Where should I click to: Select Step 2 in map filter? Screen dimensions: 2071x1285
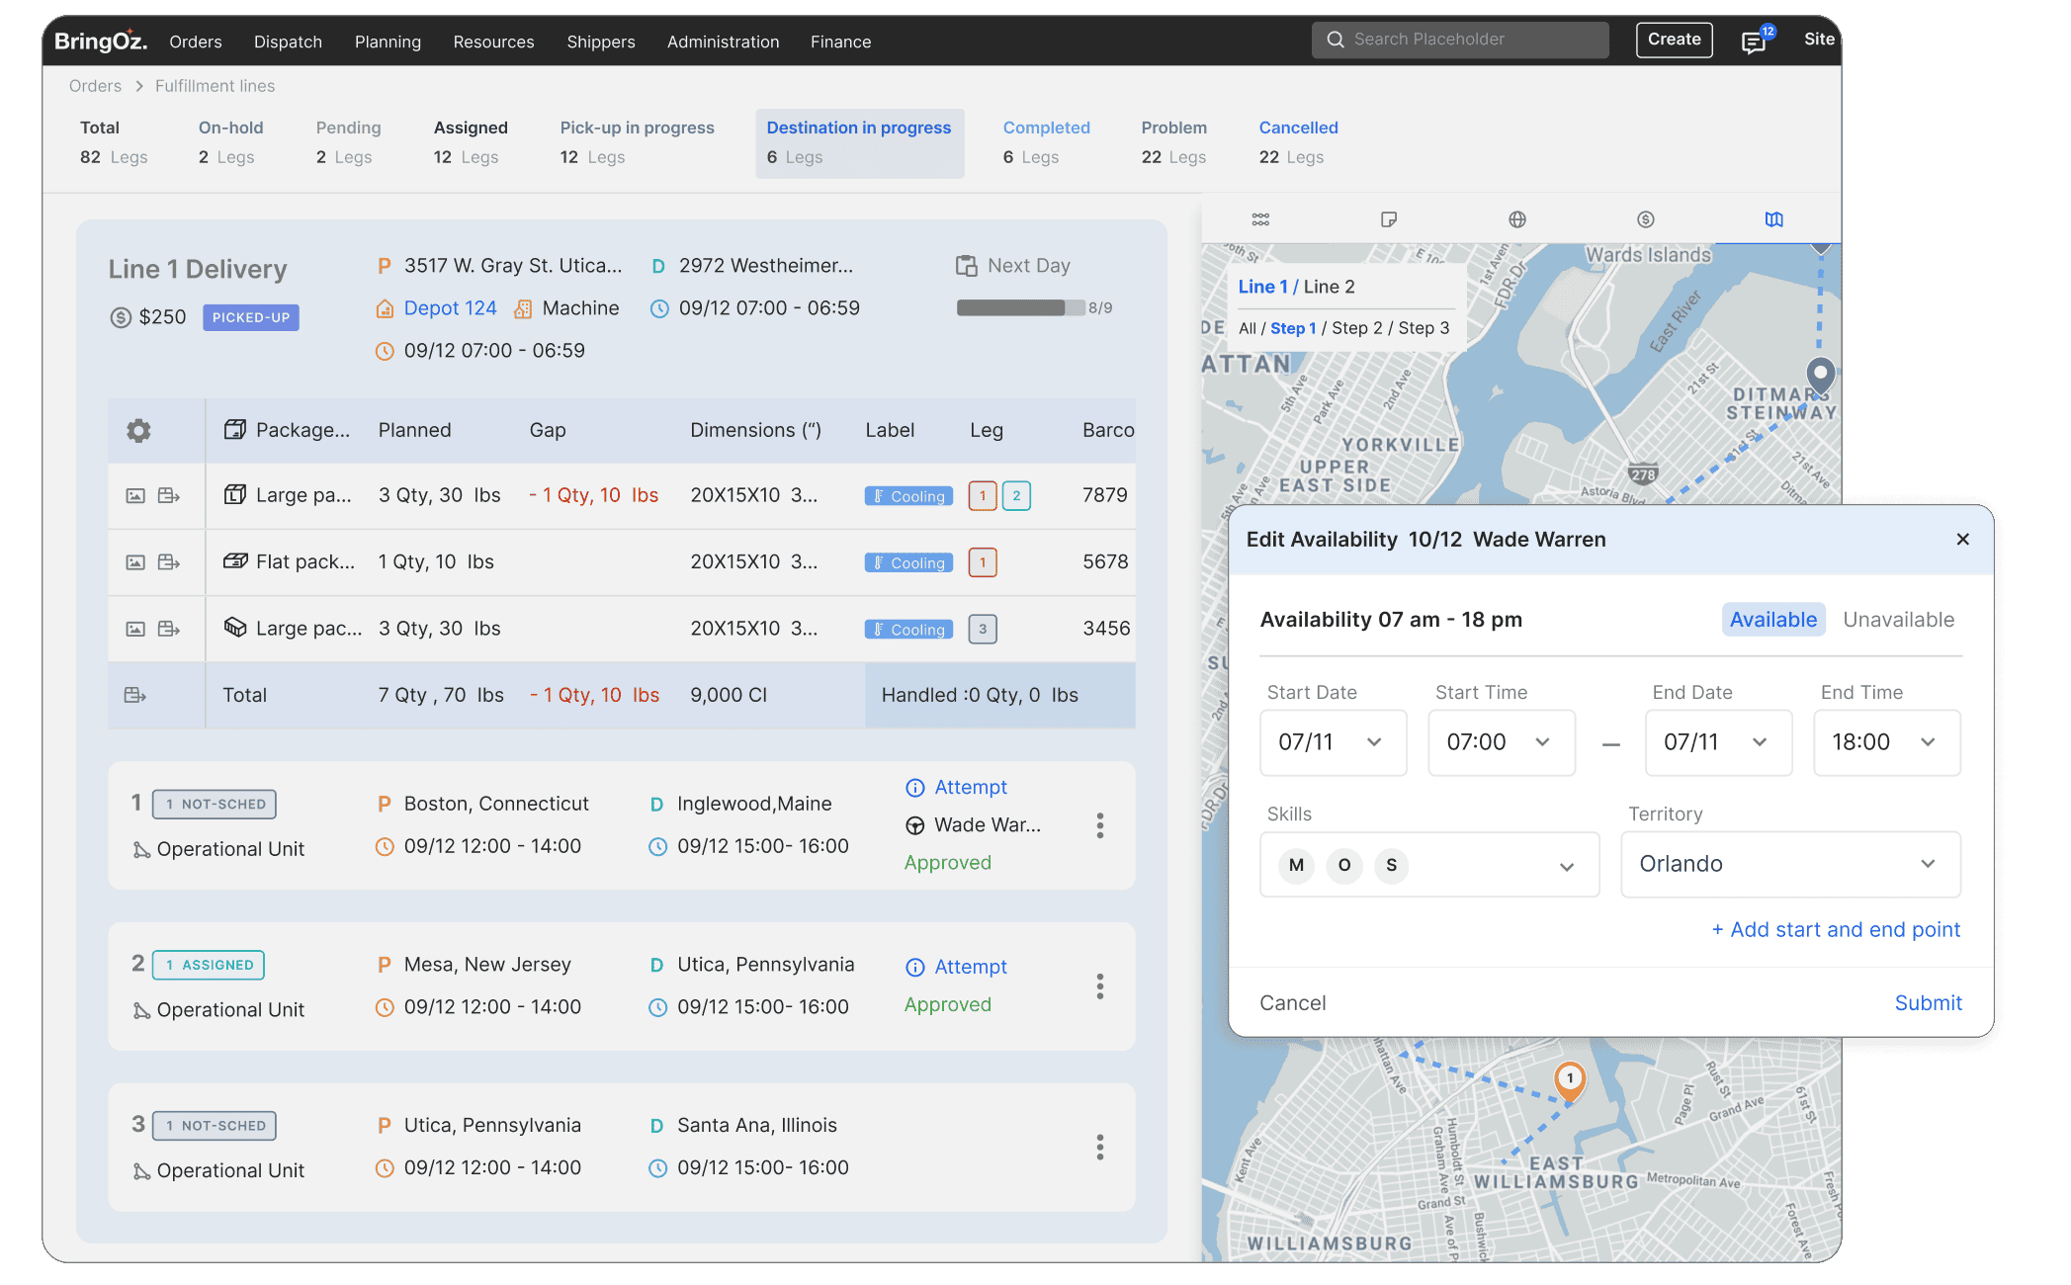click(x=1356, y=328)
